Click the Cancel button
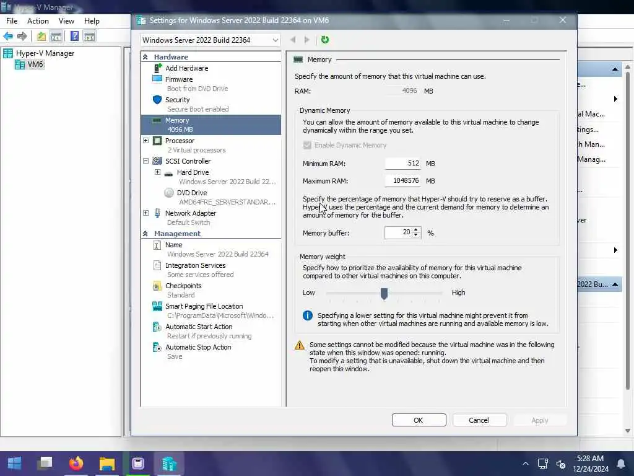634x476 pixels. [479, 420]
